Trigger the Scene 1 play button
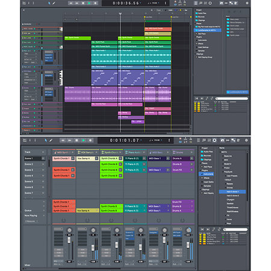Image resolution: width=271 pixels, height=271 pixels. coord(43,158)
